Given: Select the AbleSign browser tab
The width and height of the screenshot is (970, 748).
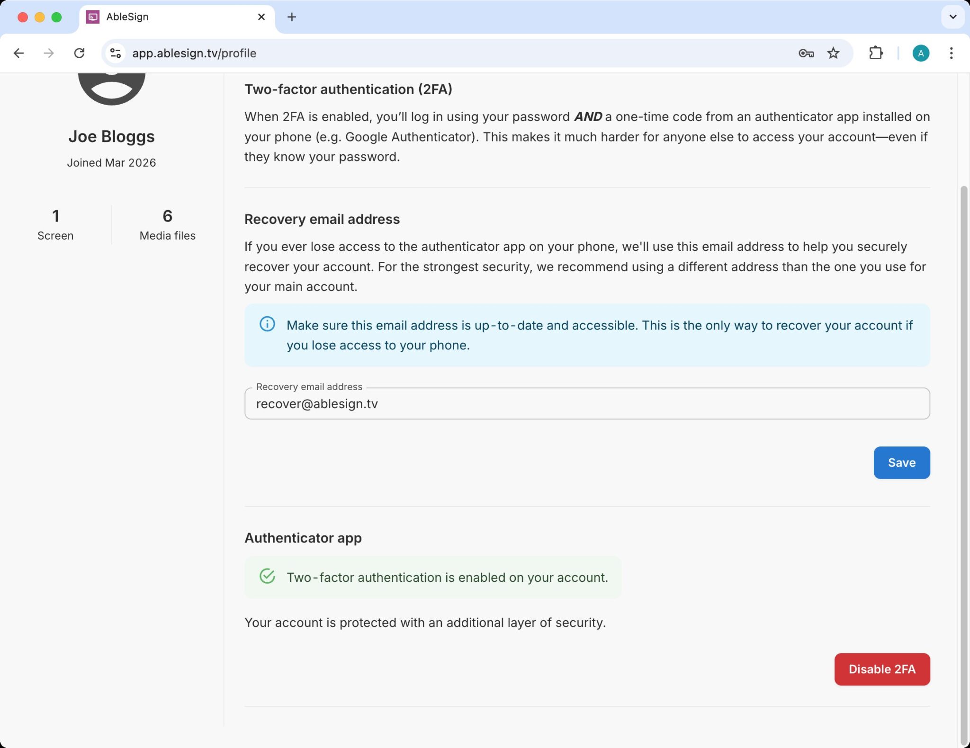Looking at the screenshot, I should tap(176, 17).
